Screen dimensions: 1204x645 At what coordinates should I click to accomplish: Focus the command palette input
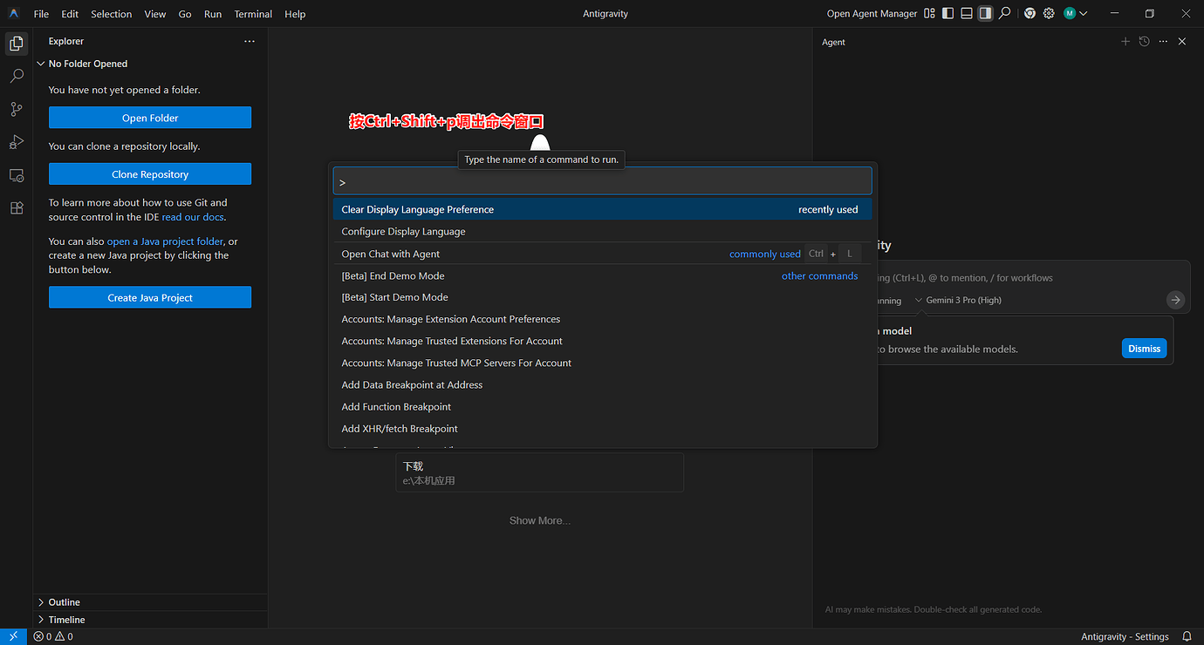[602, 181]
